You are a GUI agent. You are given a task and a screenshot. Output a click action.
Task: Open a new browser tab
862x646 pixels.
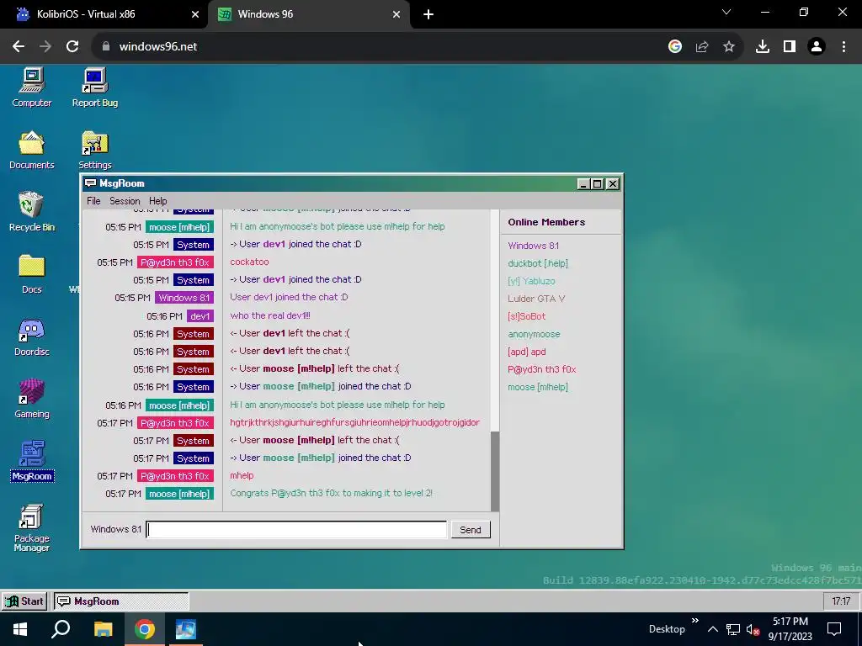[428, 14]
